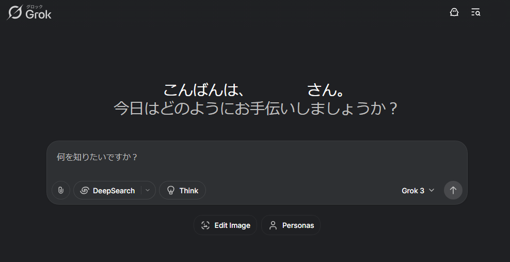The image size is (510, 262).
Task: Open private chat via the ghost icon
Action: [x=454, y=12]
